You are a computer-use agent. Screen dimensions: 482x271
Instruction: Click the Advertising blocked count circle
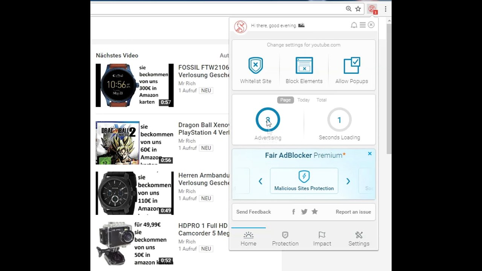[268, 120]
